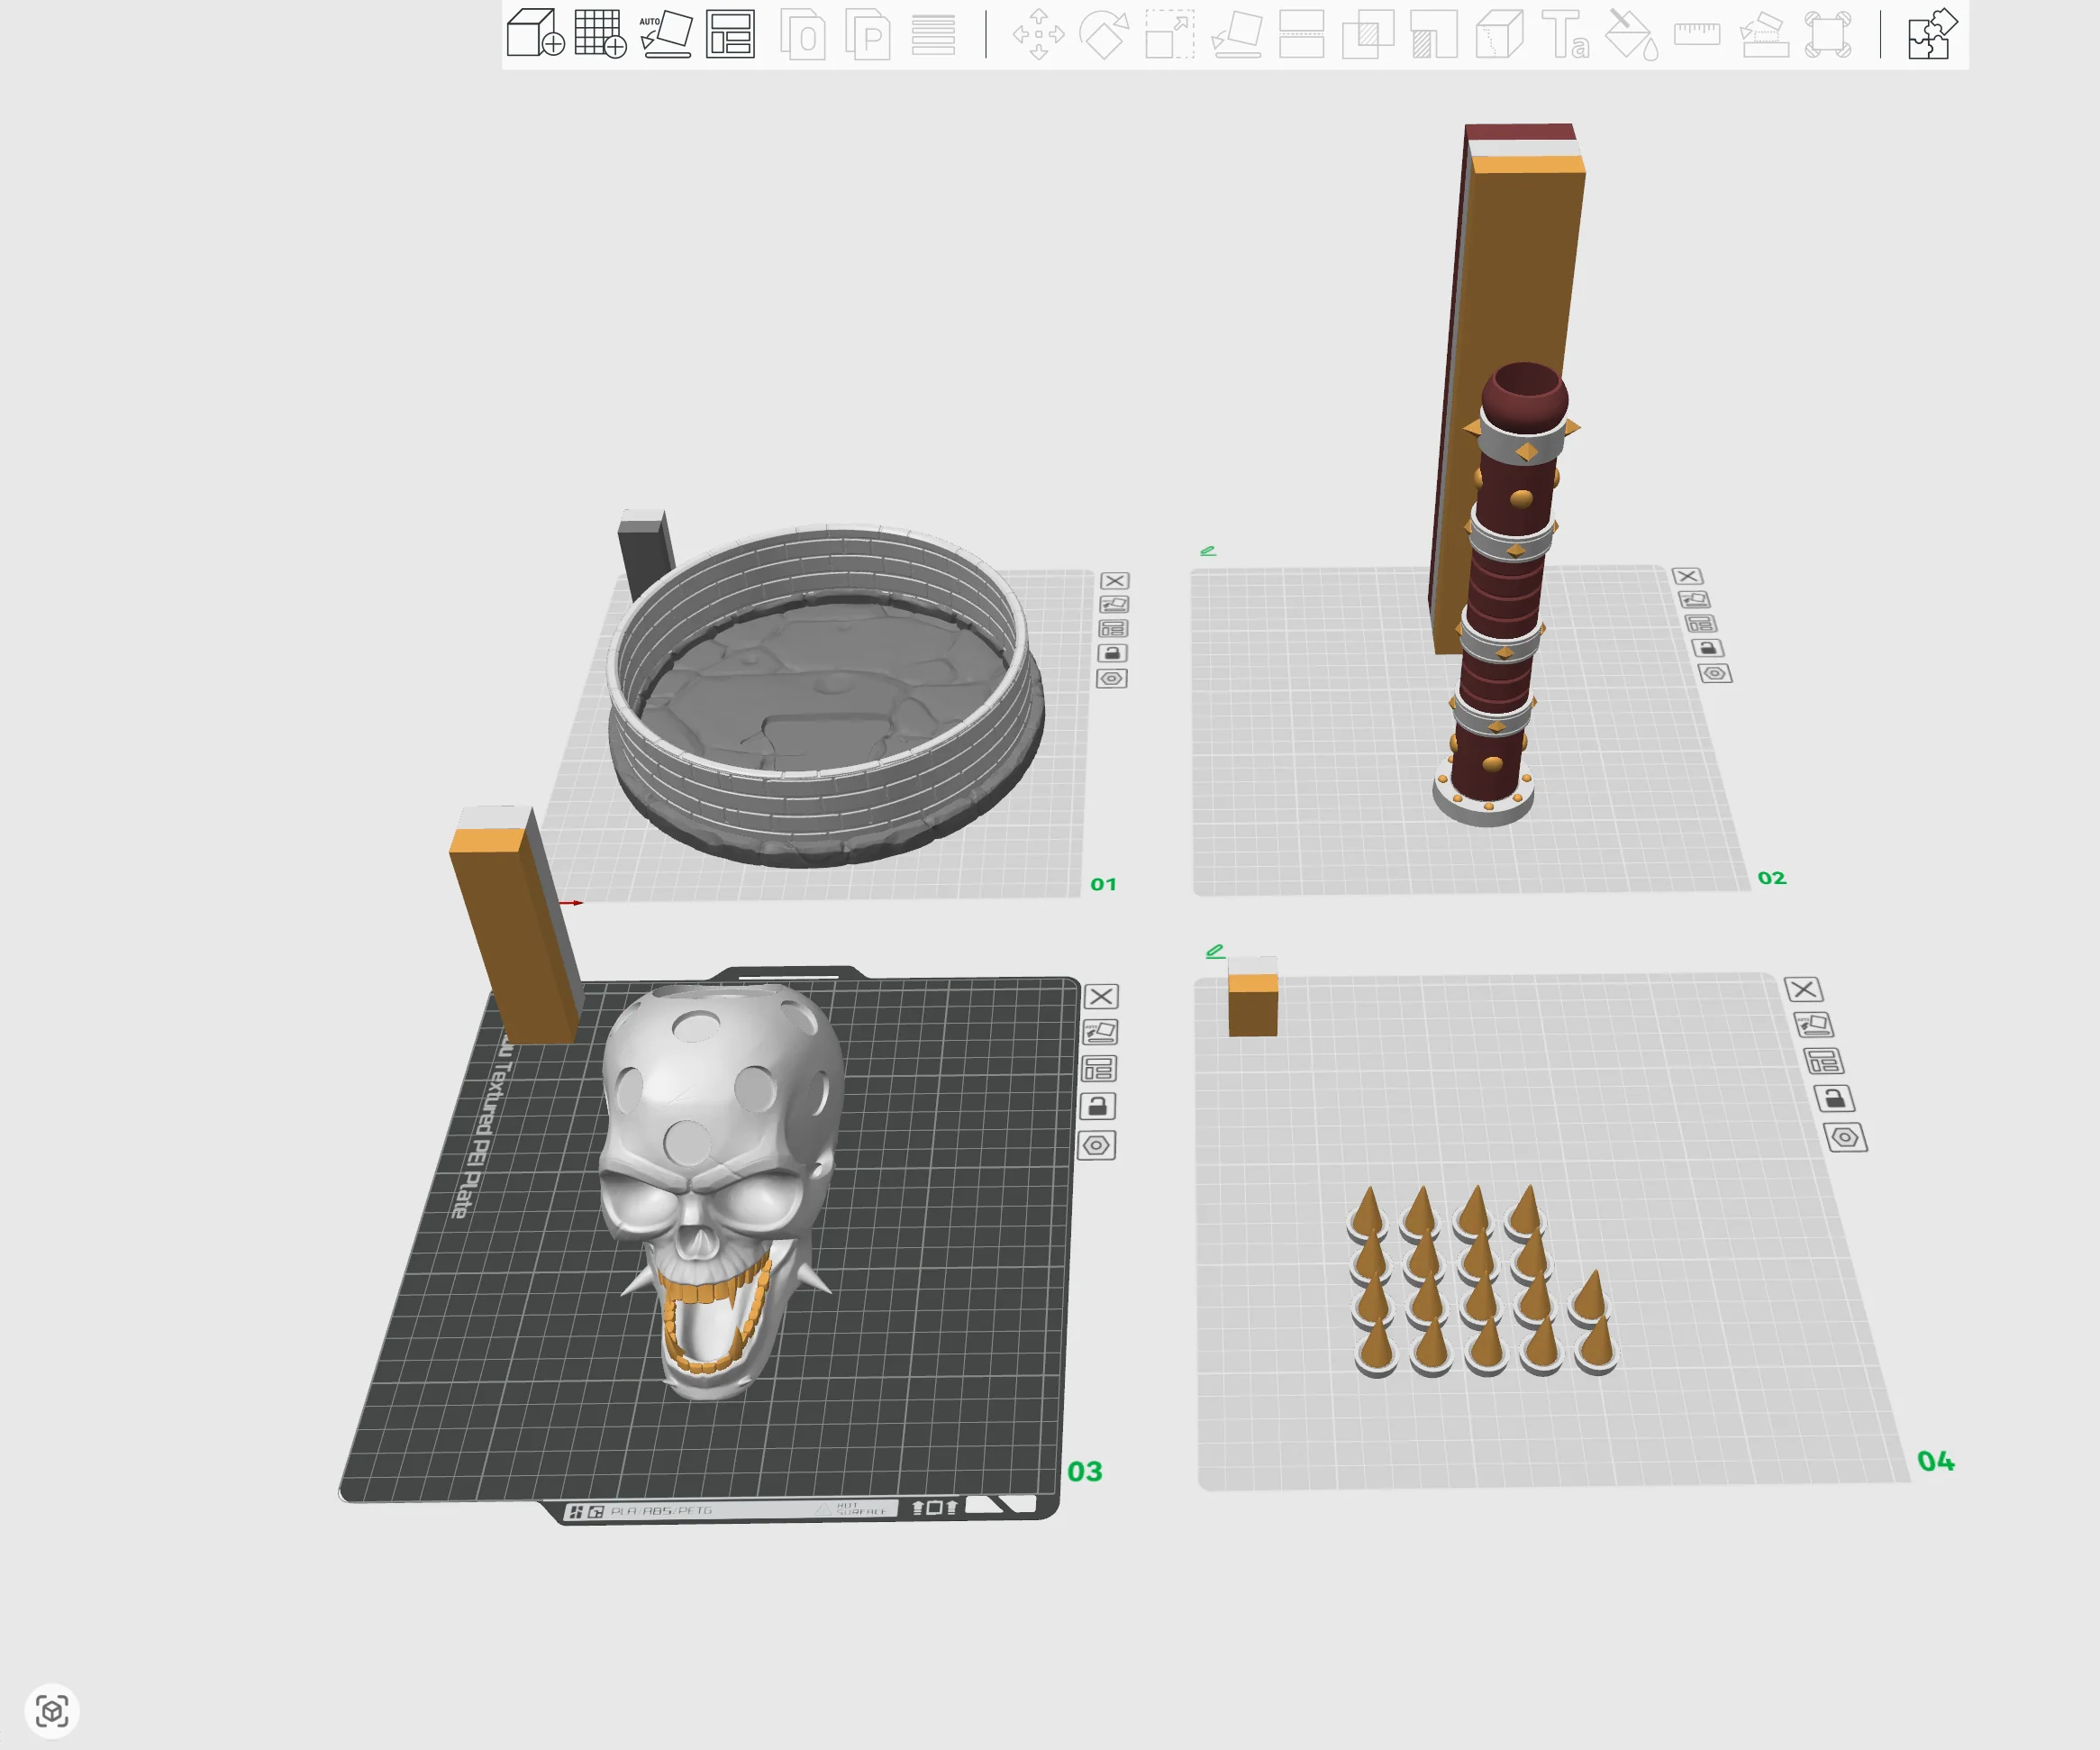Click the Brim ears corner-dots icon
Image resolution: width=2100 pixels, height=1750 pixels.
(x=1828, y=34)
